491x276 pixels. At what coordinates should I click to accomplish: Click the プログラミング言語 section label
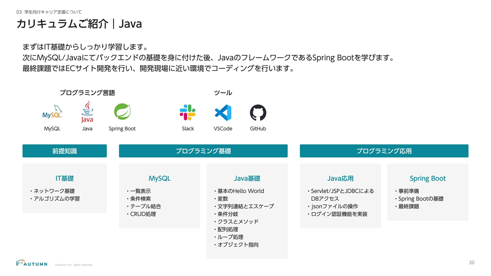tap(87, 93)
